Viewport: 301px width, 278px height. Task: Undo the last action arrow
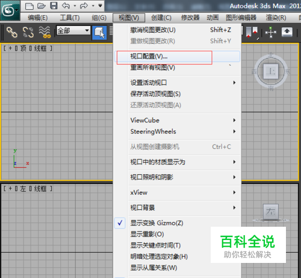coord(66,5)
